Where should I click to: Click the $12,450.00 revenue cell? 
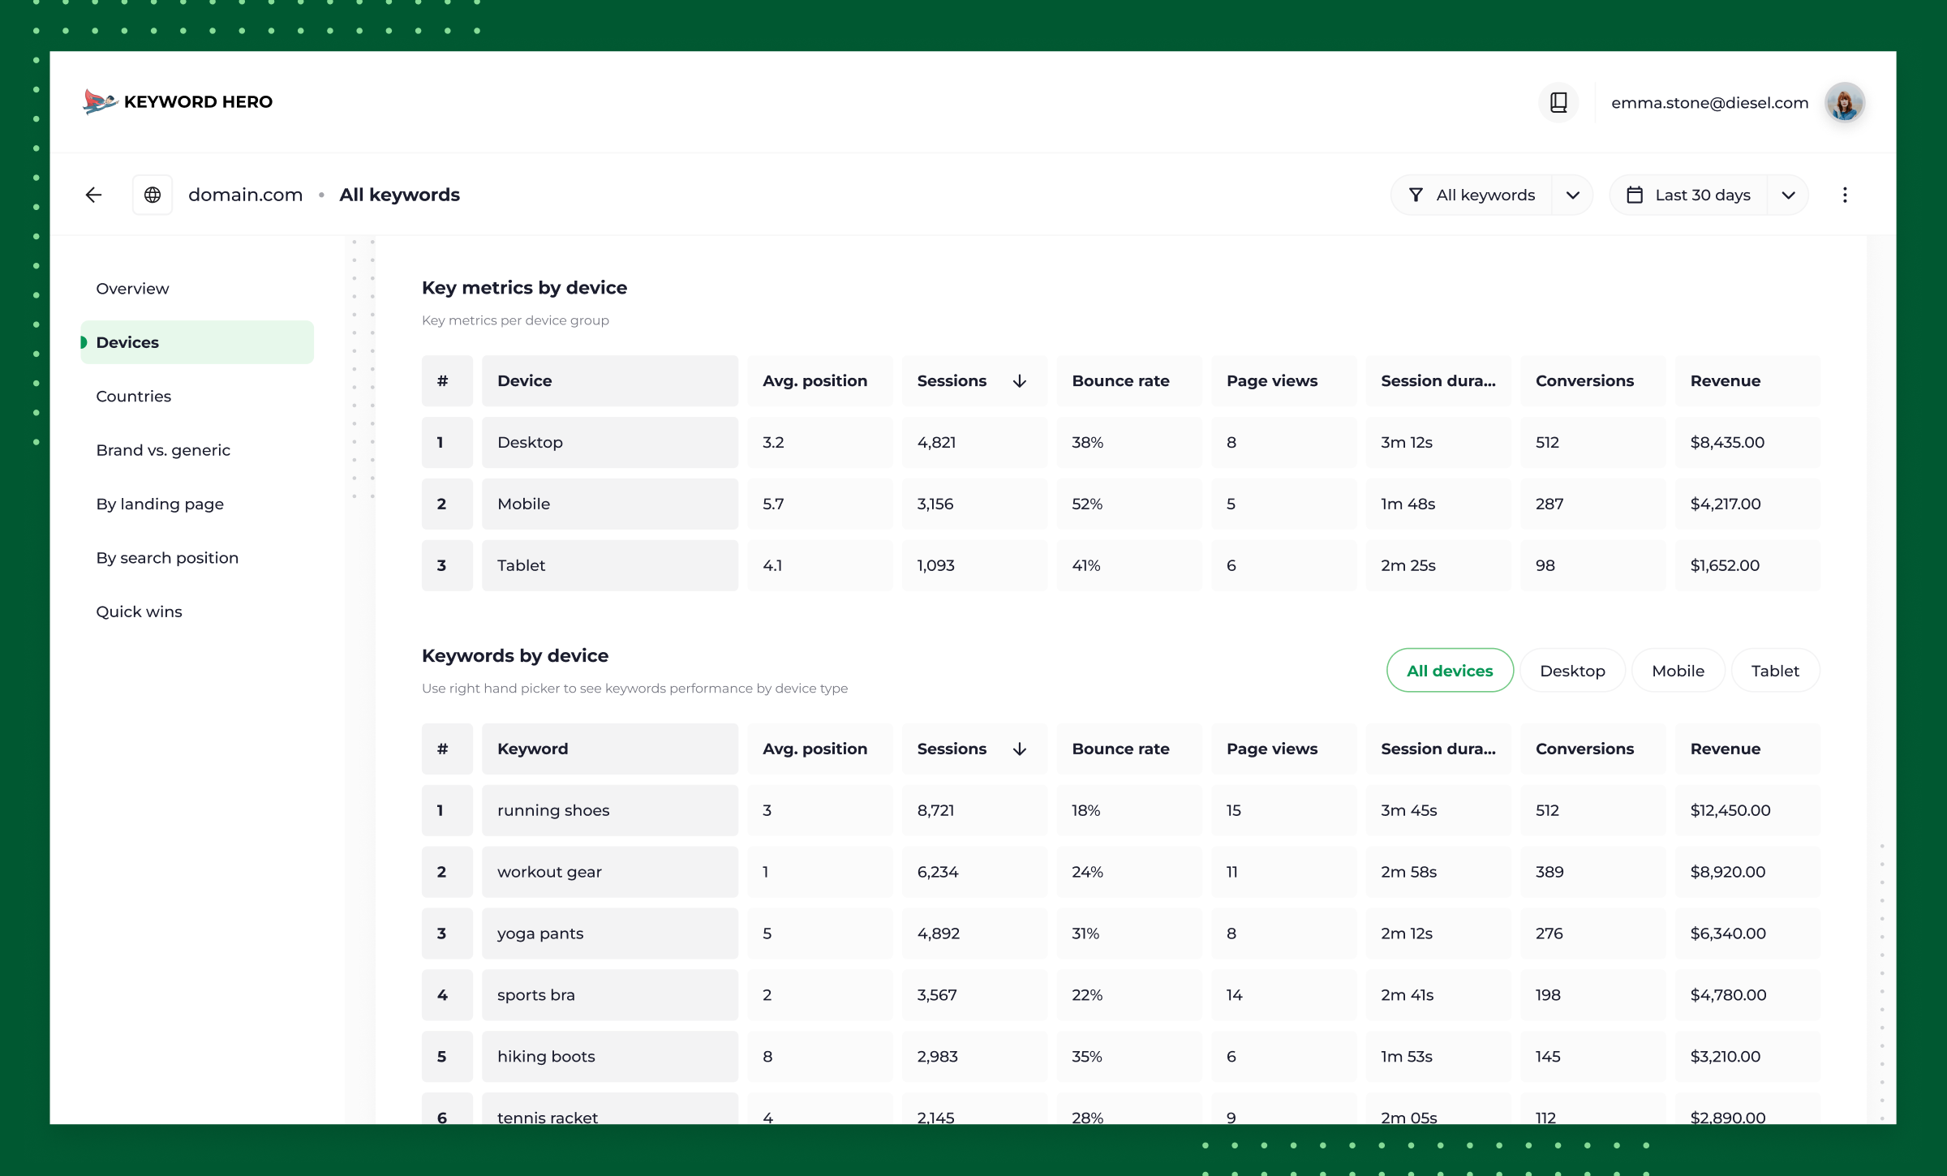coord(1748,811)
